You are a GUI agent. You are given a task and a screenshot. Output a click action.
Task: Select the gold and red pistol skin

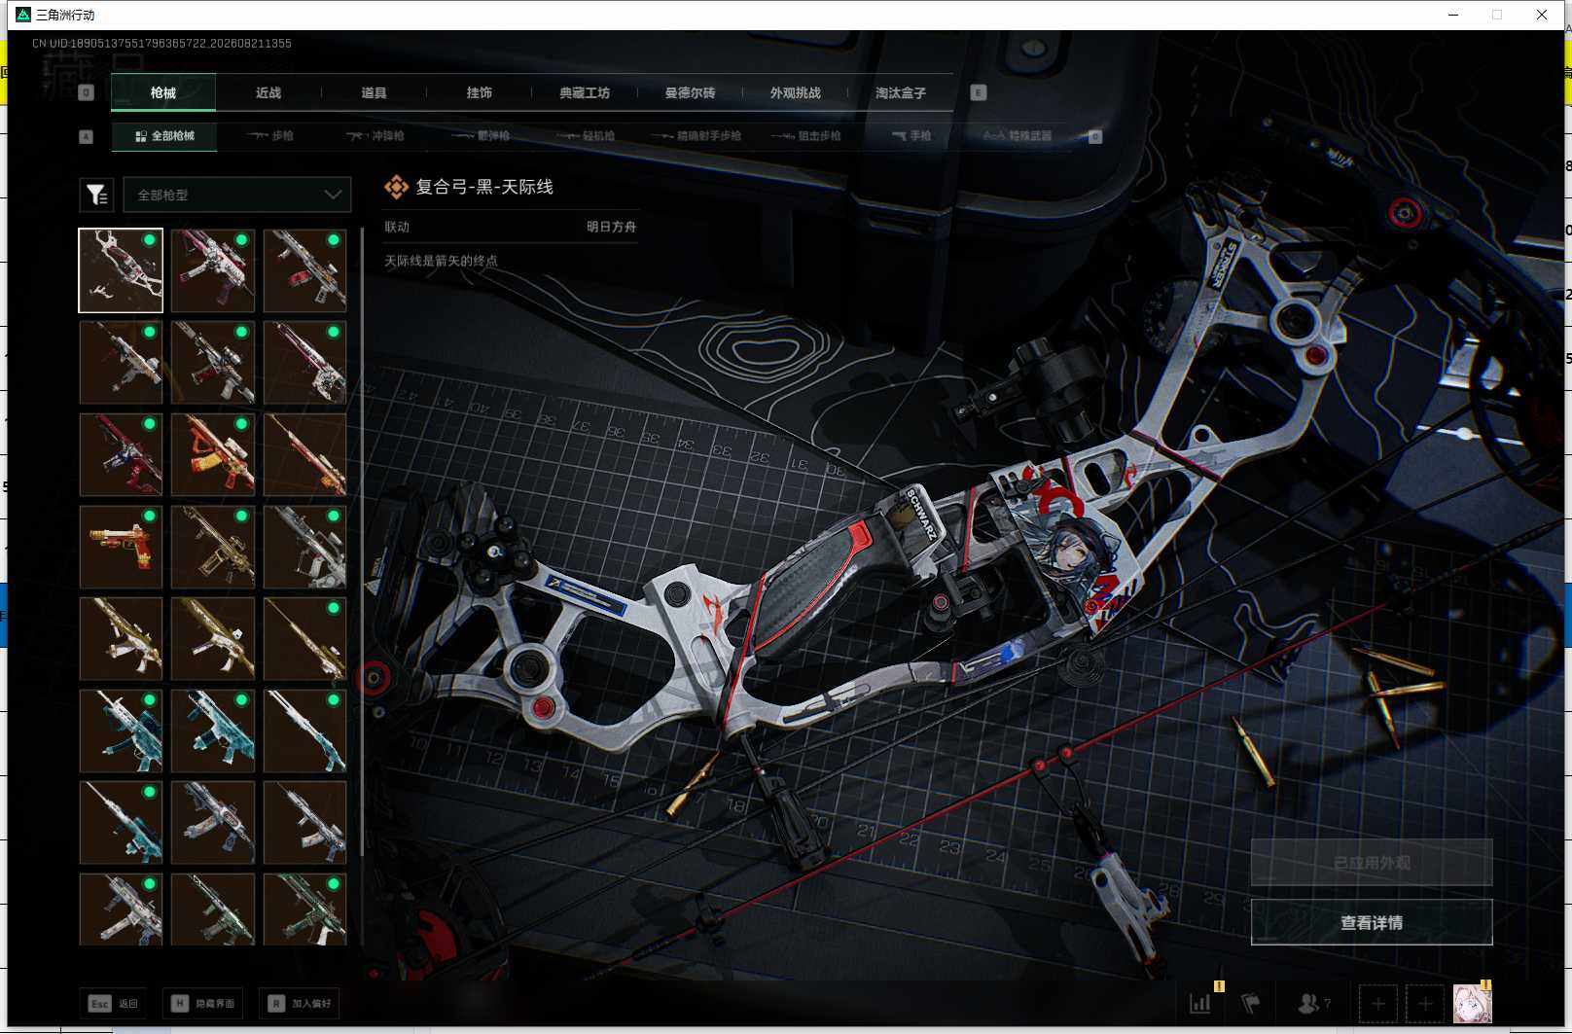tap(121, 547)
